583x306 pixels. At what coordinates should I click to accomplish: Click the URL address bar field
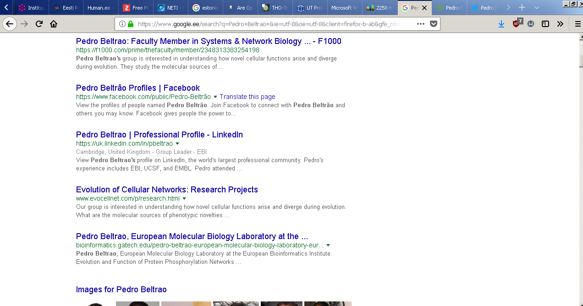270,24
